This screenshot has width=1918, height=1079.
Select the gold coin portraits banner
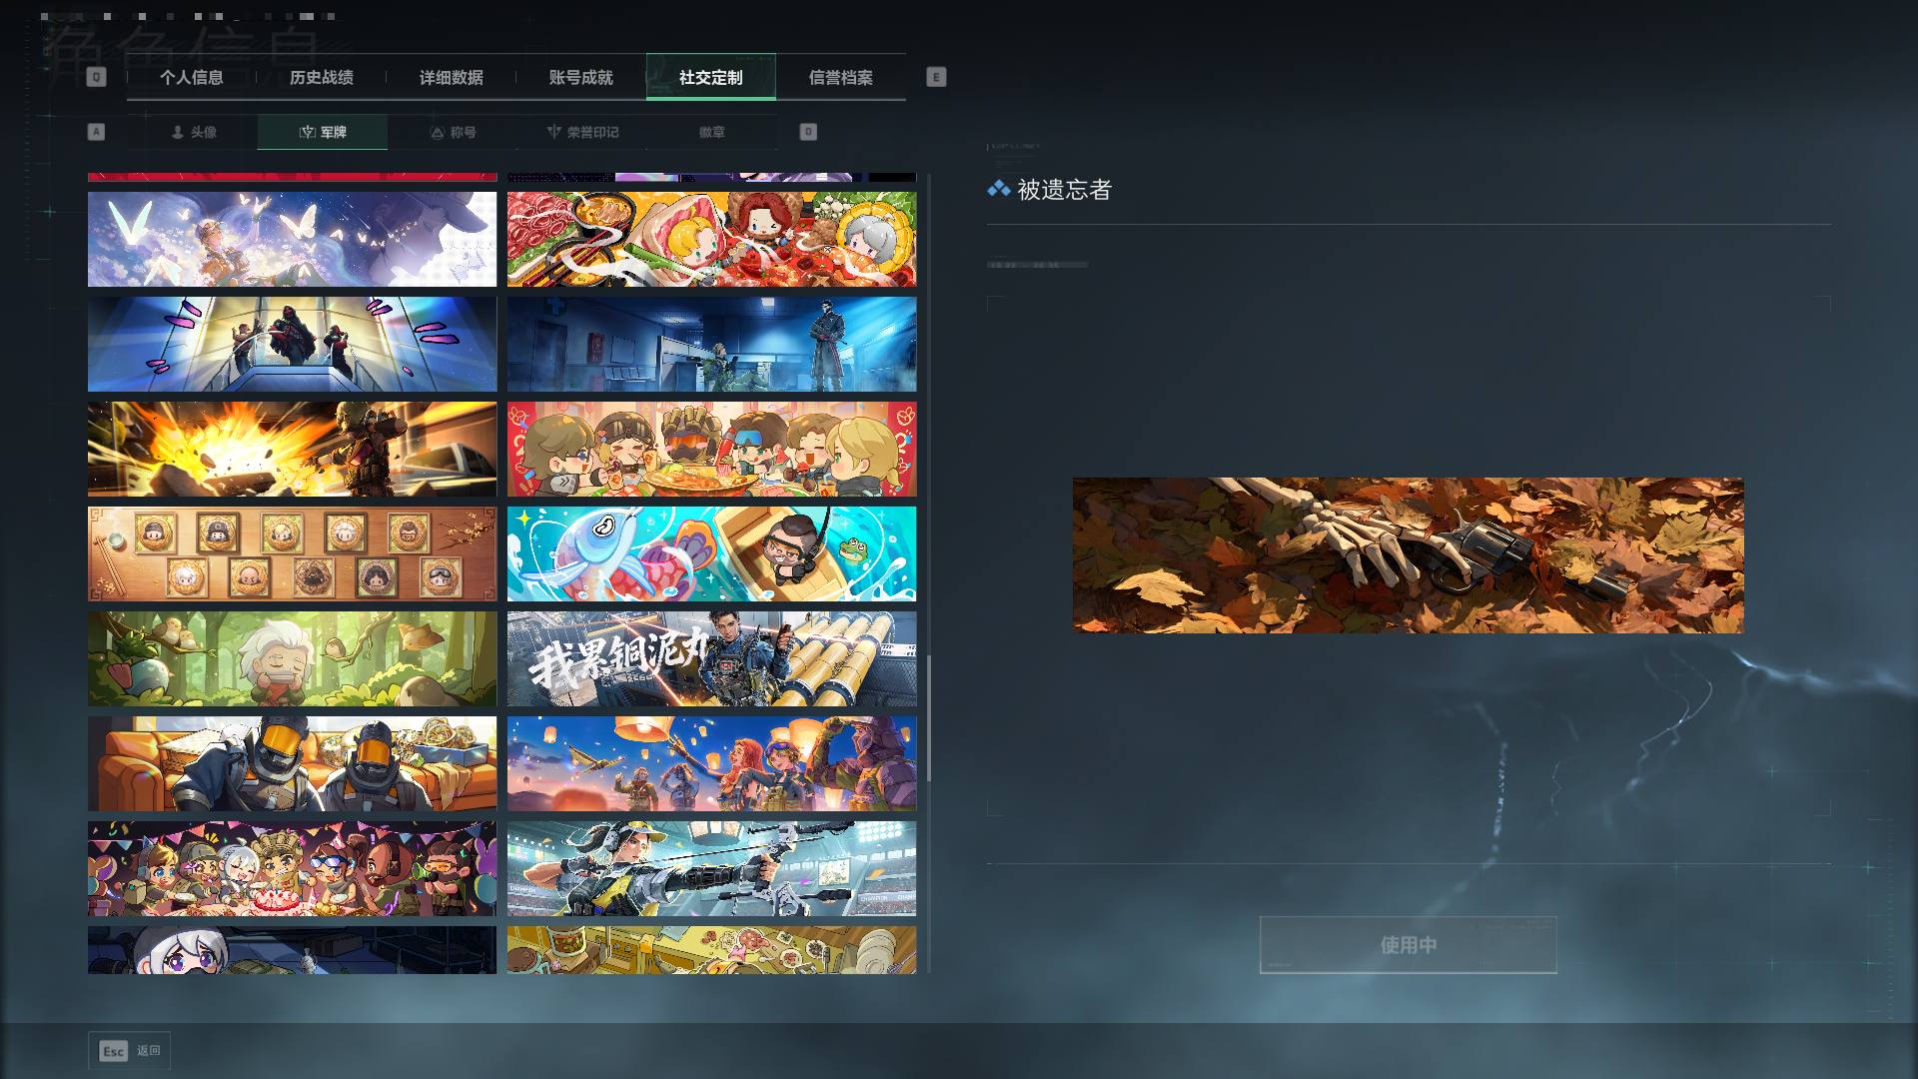[292, 554]
